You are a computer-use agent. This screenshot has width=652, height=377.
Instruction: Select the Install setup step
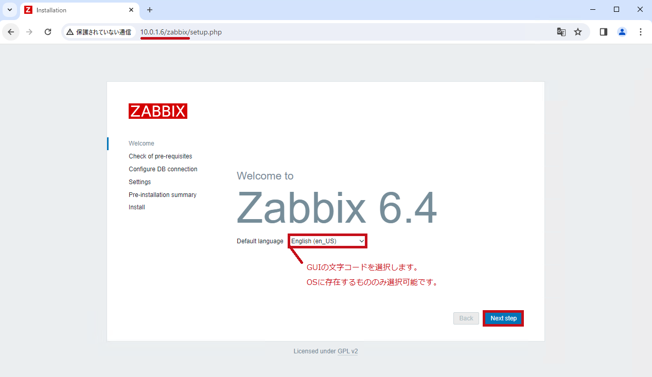(x=137, y=207)
